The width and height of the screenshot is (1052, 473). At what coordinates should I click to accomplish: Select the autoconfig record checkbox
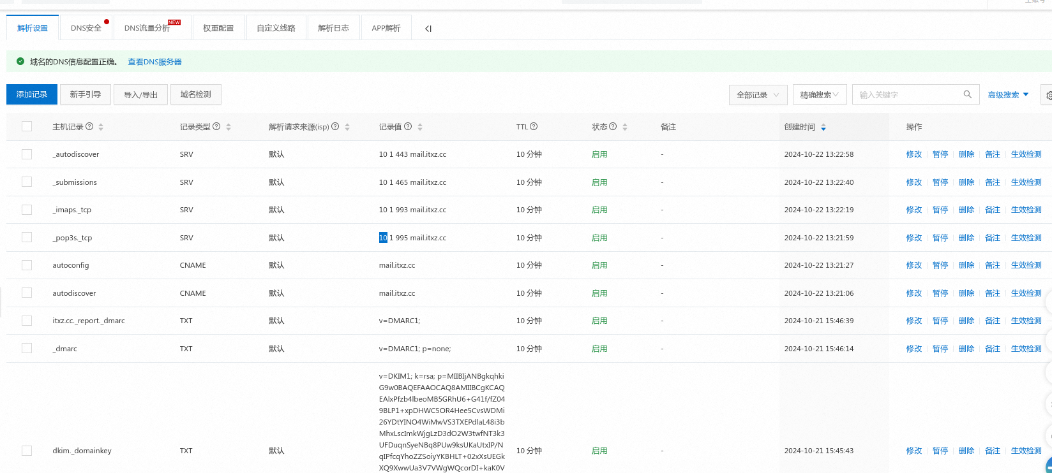(27, 265)
